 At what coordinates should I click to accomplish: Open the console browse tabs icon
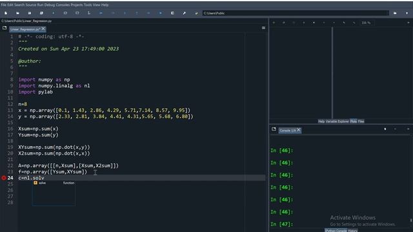(x=274, y=129)
